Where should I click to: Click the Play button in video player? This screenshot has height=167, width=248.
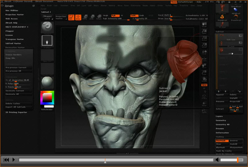click(x=13, y=160)
